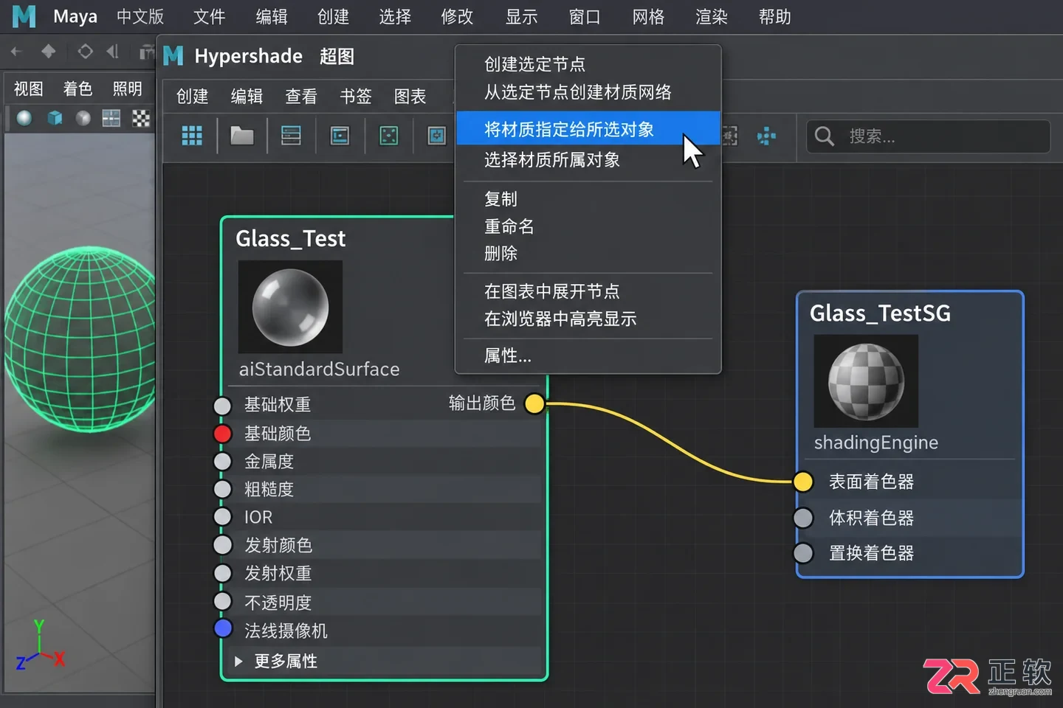This screenshot has height=708, width=1063.
Task: Click the gray sphere icon in viewport toolbar
Action: [83, 118]
